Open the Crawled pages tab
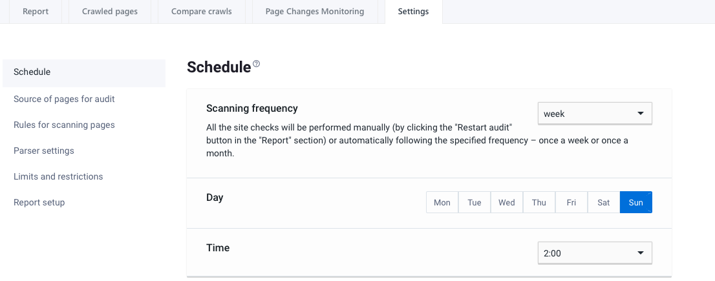Screen dimensions: 715x281 click(110, 12)
